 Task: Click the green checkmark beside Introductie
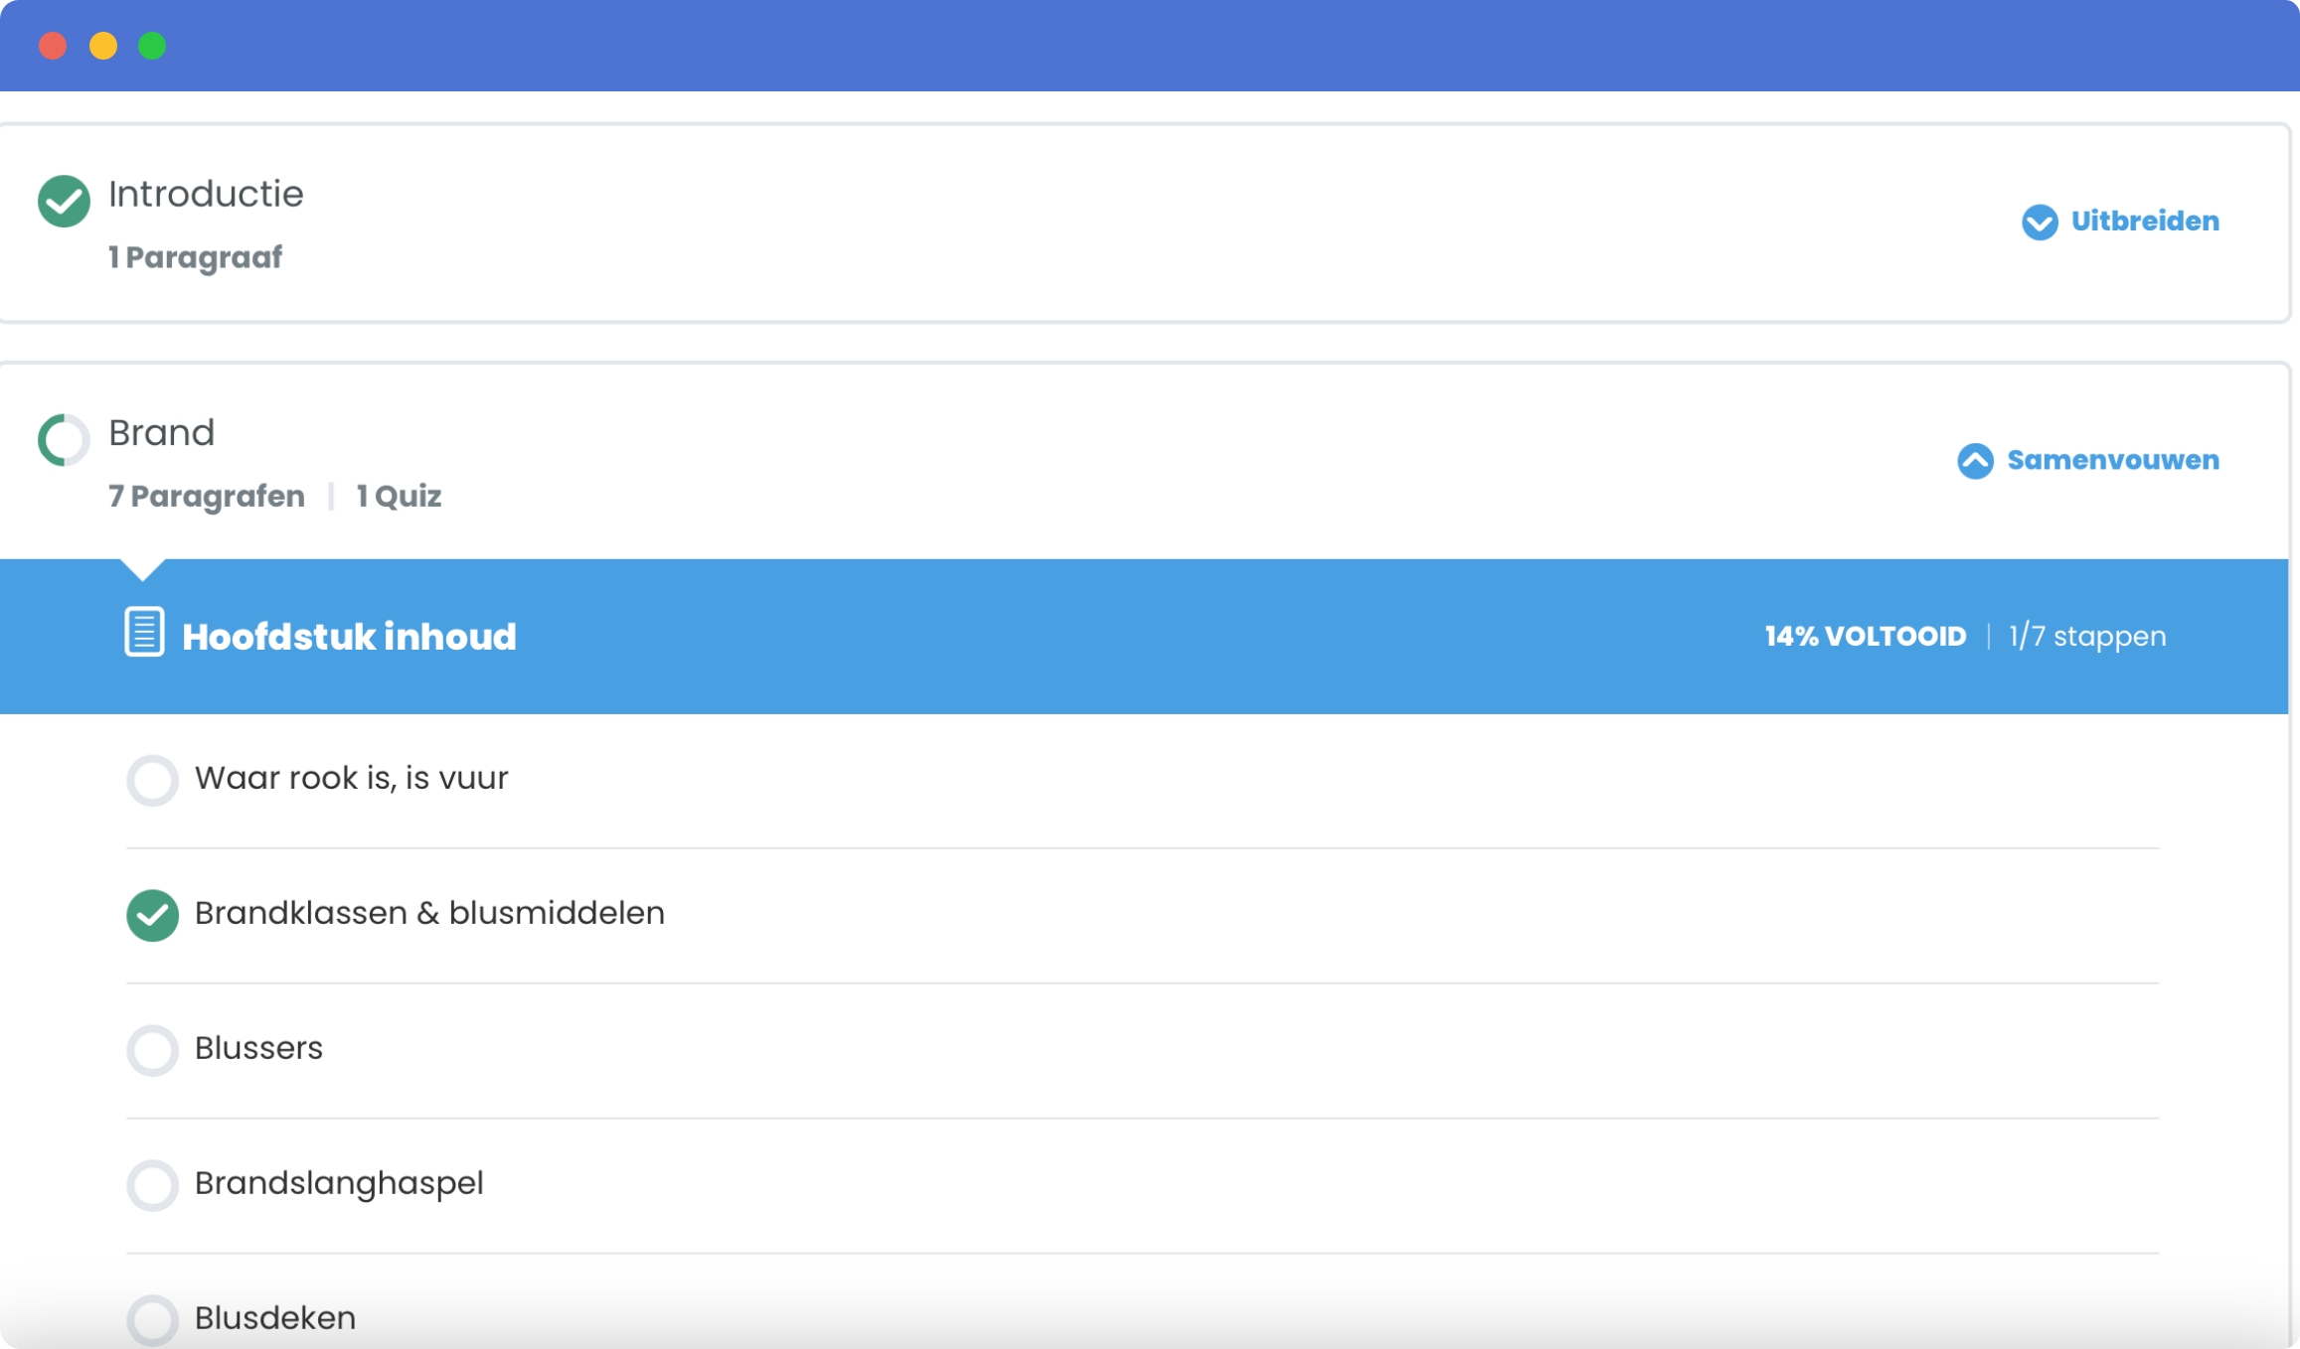64,201
